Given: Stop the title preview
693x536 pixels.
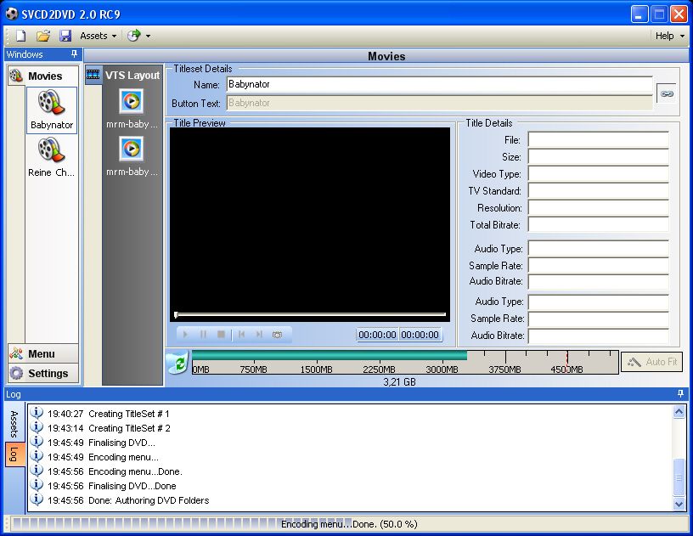Looking at the screenshot, I should tap(222, 335).
